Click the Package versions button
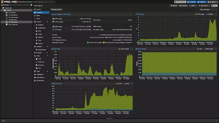The height and width of the screenshot is (123, 219). pos(56,10)
